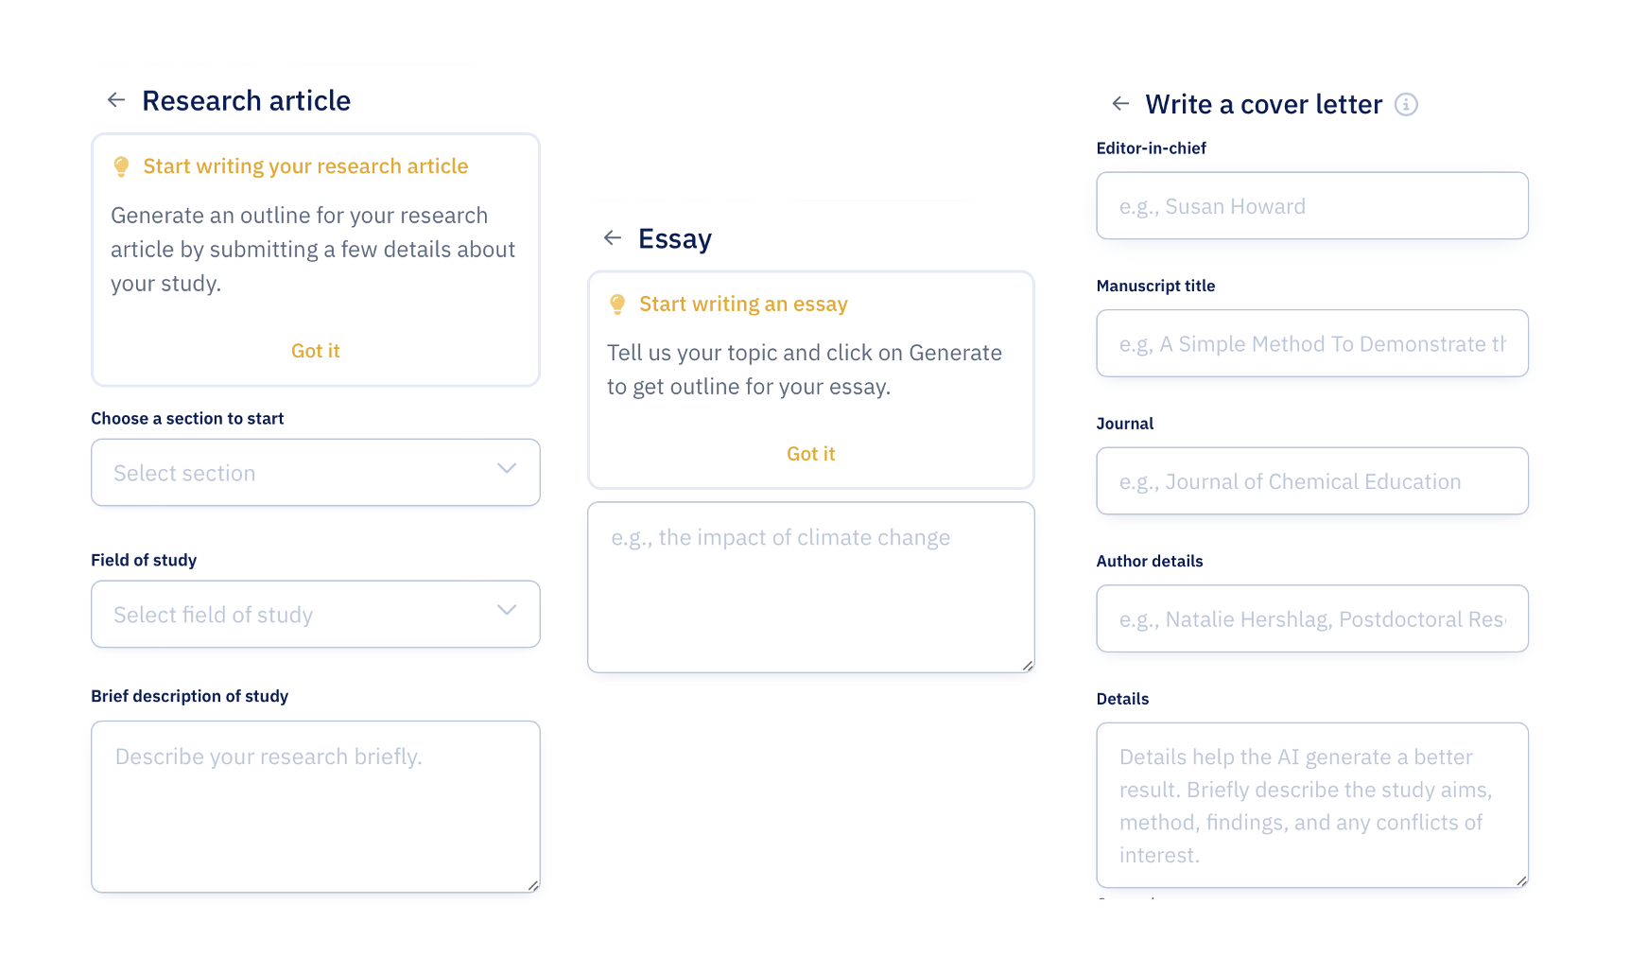Click the lightbulb icon in the essay tip card
The height and width of the screenshot is (974, 1630).
click(x=618, y=304)
